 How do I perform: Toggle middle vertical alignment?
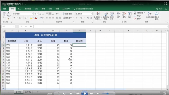[x=50, y=14]
